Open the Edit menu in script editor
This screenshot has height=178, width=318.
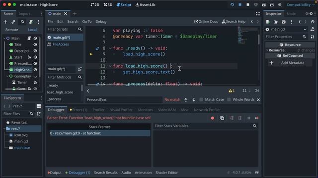click(60, 22)
